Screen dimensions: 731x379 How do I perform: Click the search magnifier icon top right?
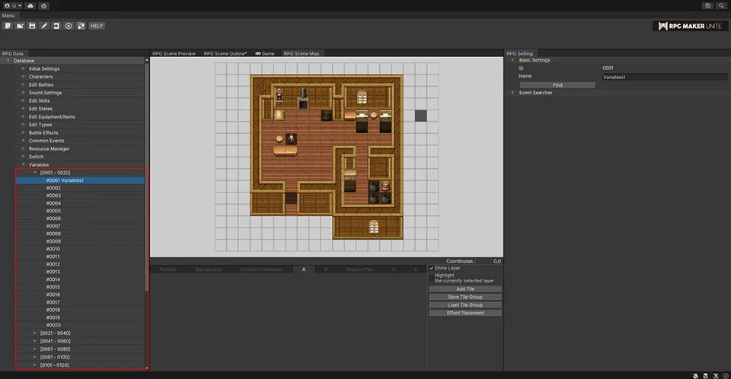(x=721, y=6)
